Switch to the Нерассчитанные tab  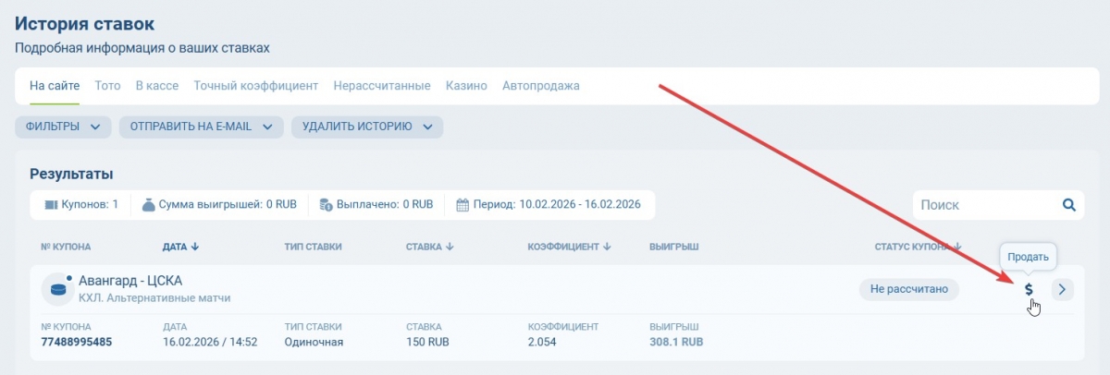pos(382,86)
